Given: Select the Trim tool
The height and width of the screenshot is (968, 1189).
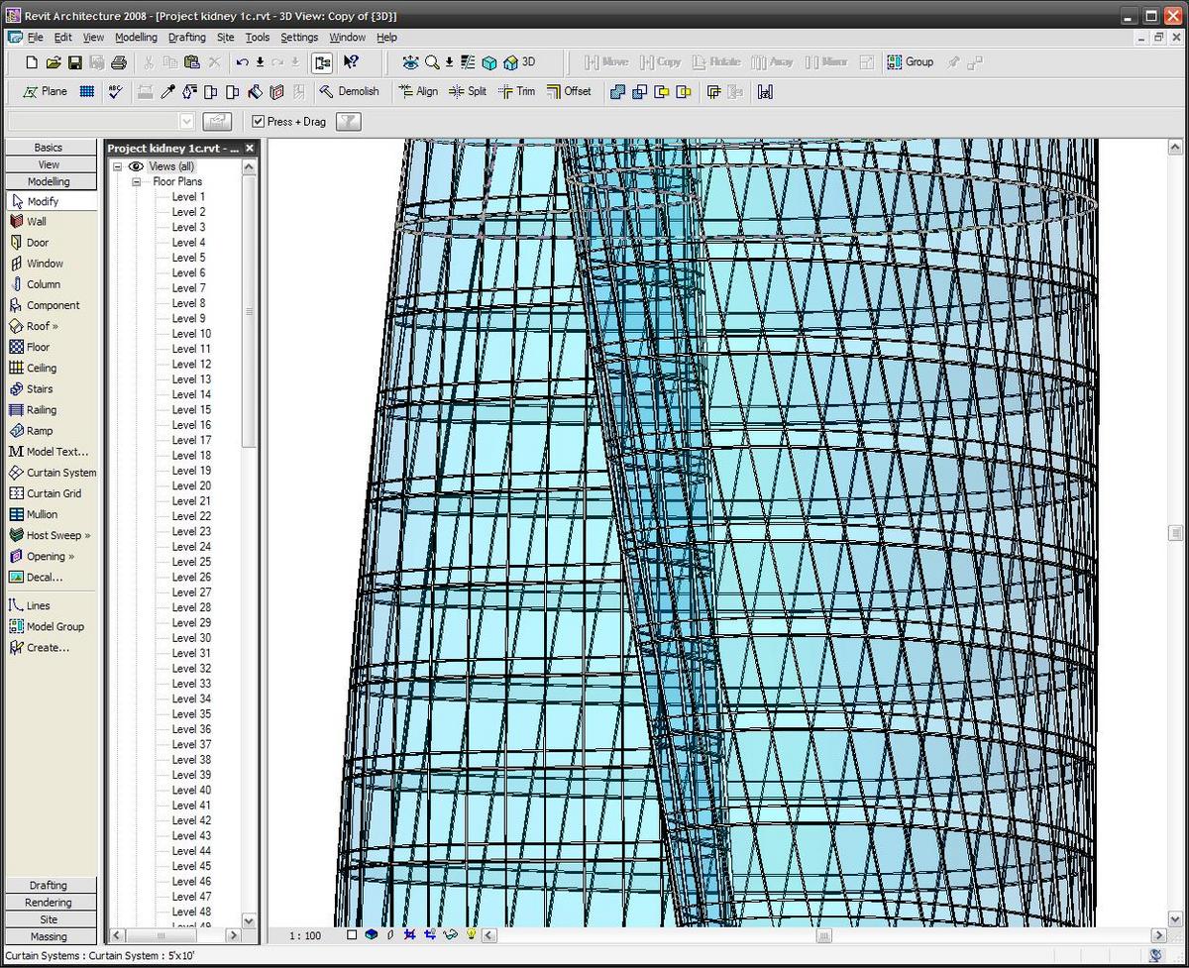Looking at the screenshot, I should 515,91.
